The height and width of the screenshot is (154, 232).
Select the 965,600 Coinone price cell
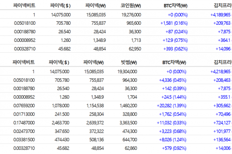(133, 23)
